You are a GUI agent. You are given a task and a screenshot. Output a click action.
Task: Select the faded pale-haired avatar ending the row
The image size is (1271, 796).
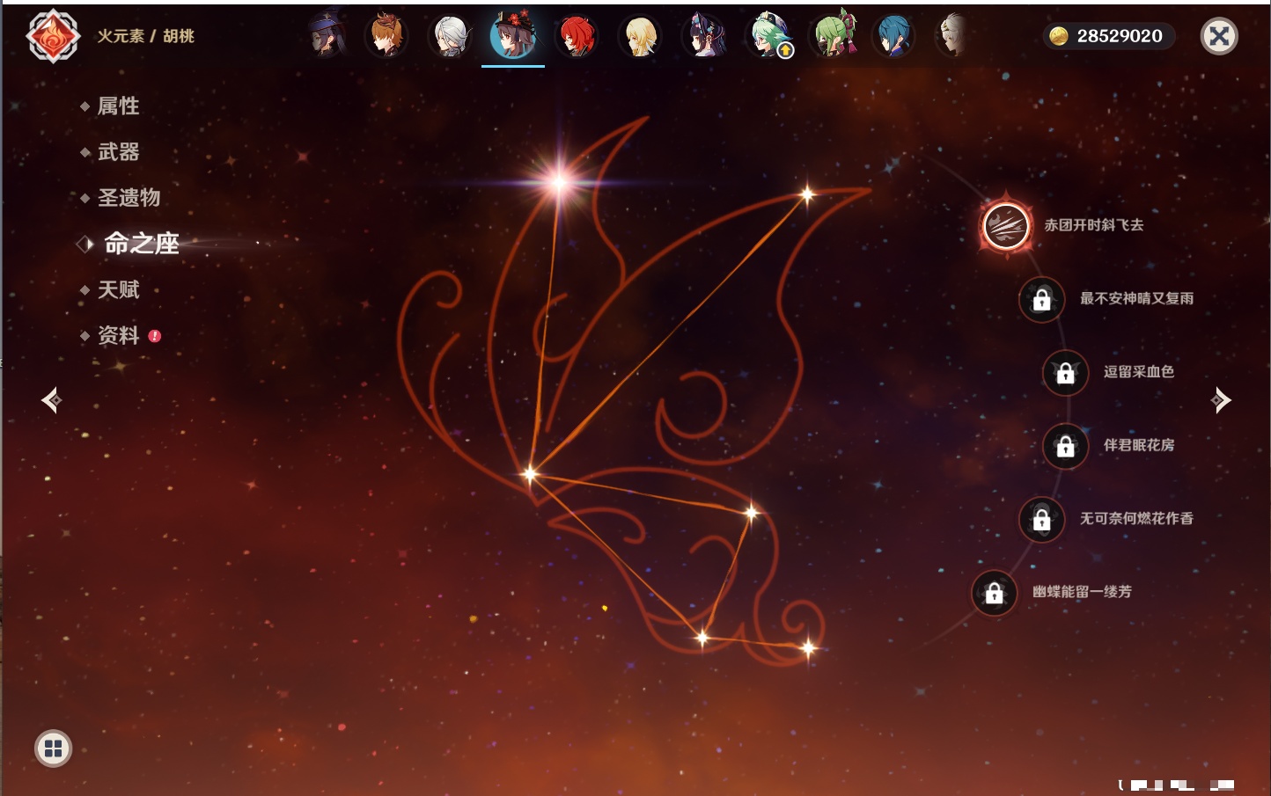[x=952, y=36]
